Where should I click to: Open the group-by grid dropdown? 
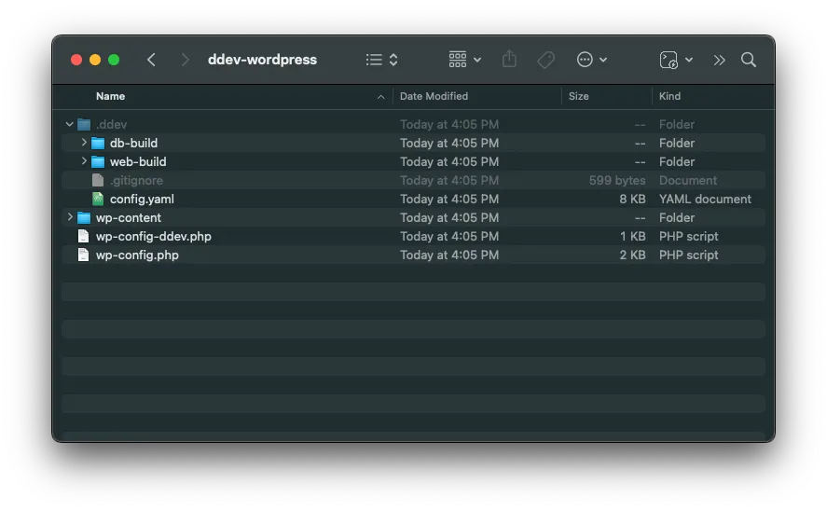tap(464, 60)
